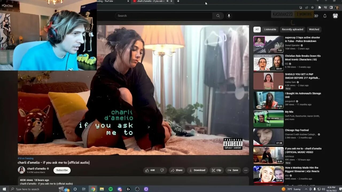This screenshot has width=342, height=192.
Task: Click the penguinz0 channel name
Action: pos(290,101)
